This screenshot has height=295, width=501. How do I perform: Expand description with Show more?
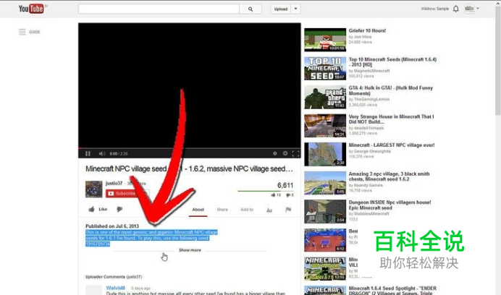coord(190,250)
